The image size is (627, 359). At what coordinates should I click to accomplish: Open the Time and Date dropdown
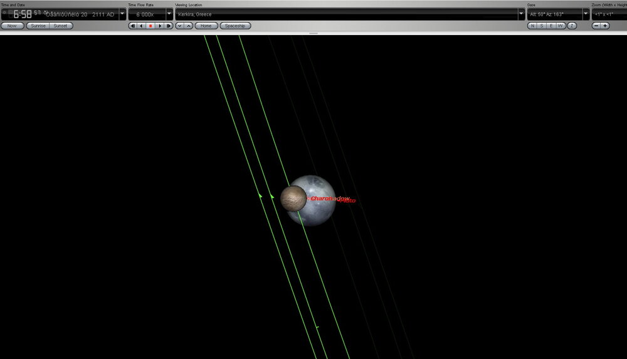pyautogui.click(x=122, y=14)
